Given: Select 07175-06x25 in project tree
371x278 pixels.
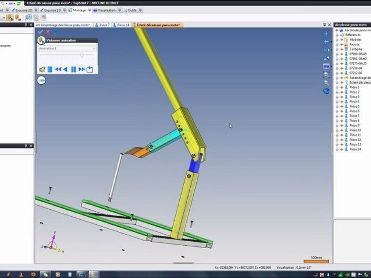Looking at the screenshot, I should pyautogui.click(x=358, y=63).
